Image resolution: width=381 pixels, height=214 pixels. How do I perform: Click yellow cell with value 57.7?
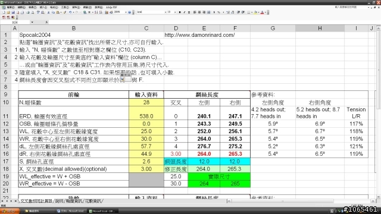point(146,146)
